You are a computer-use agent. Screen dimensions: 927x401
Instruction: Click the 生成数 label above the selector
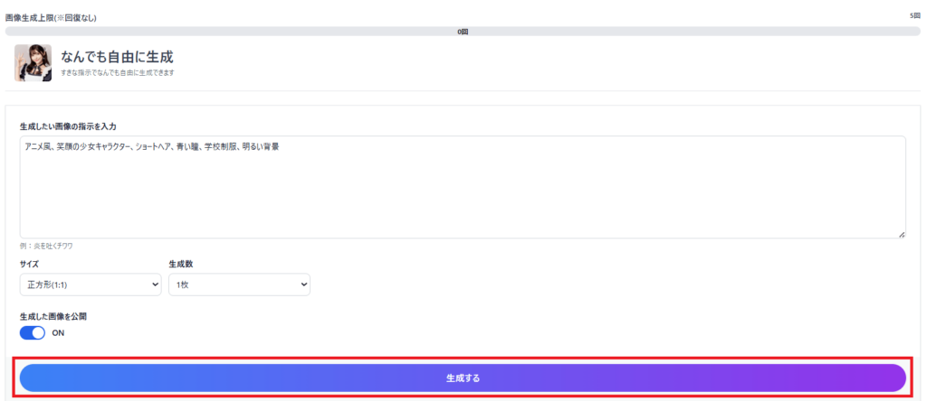click(181, 264)
